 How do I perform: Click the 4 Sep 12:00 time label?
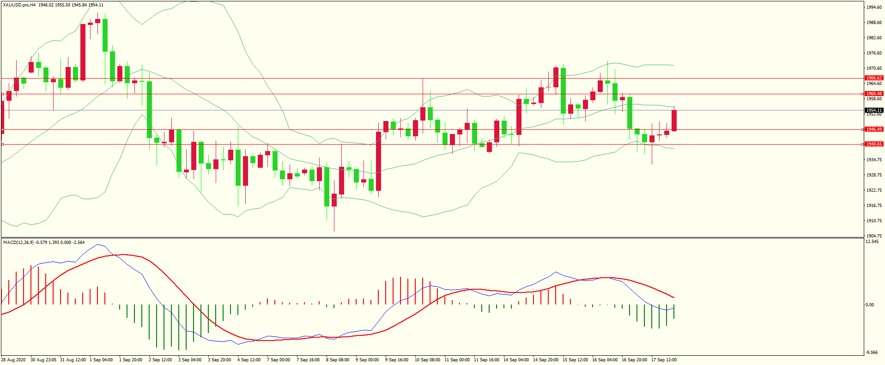[x=249, y=359]
